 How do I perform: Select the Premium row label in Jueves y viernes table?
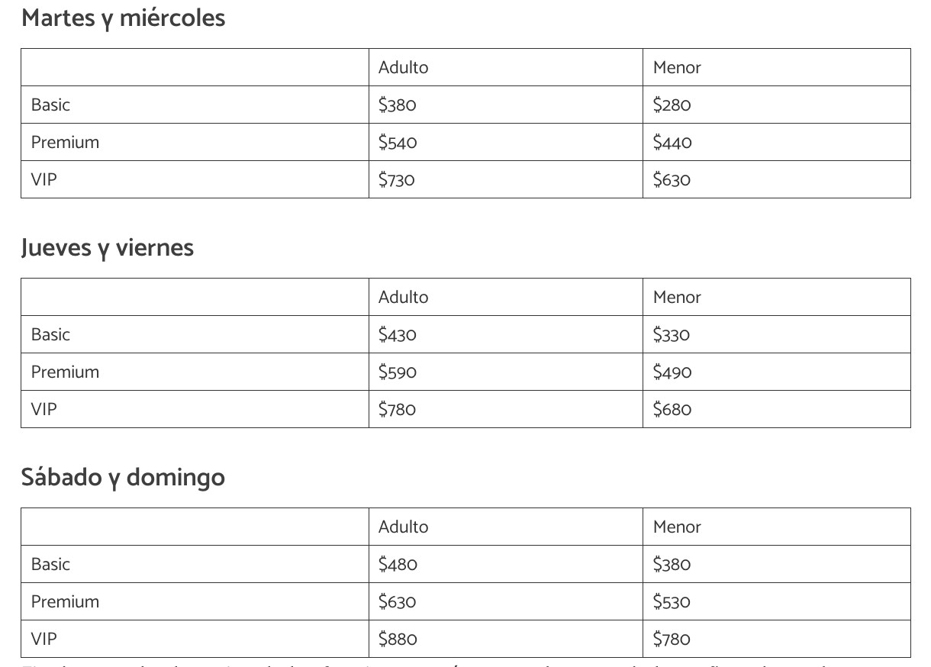pos(65,372)
